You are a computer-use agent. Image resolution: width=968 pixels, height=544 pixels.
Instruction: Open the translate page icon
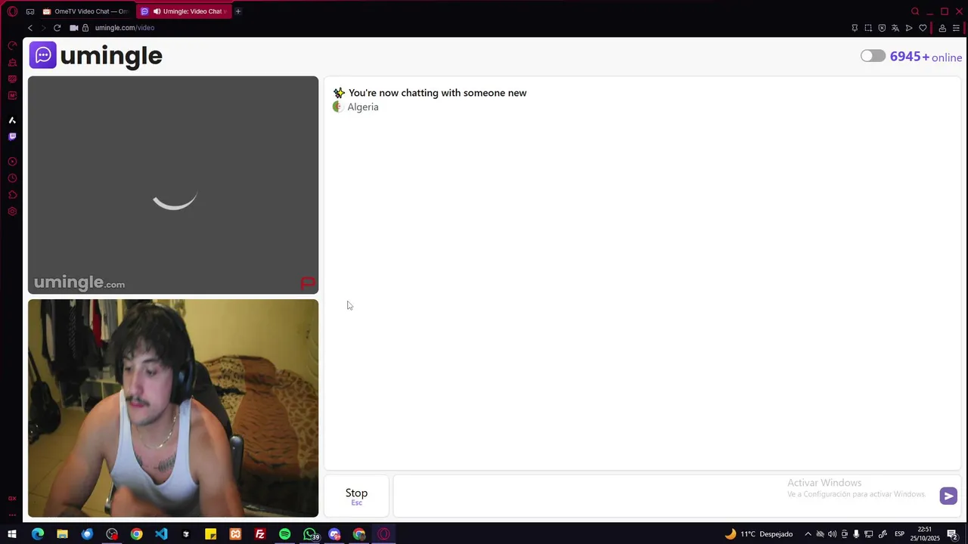point(895,28)
